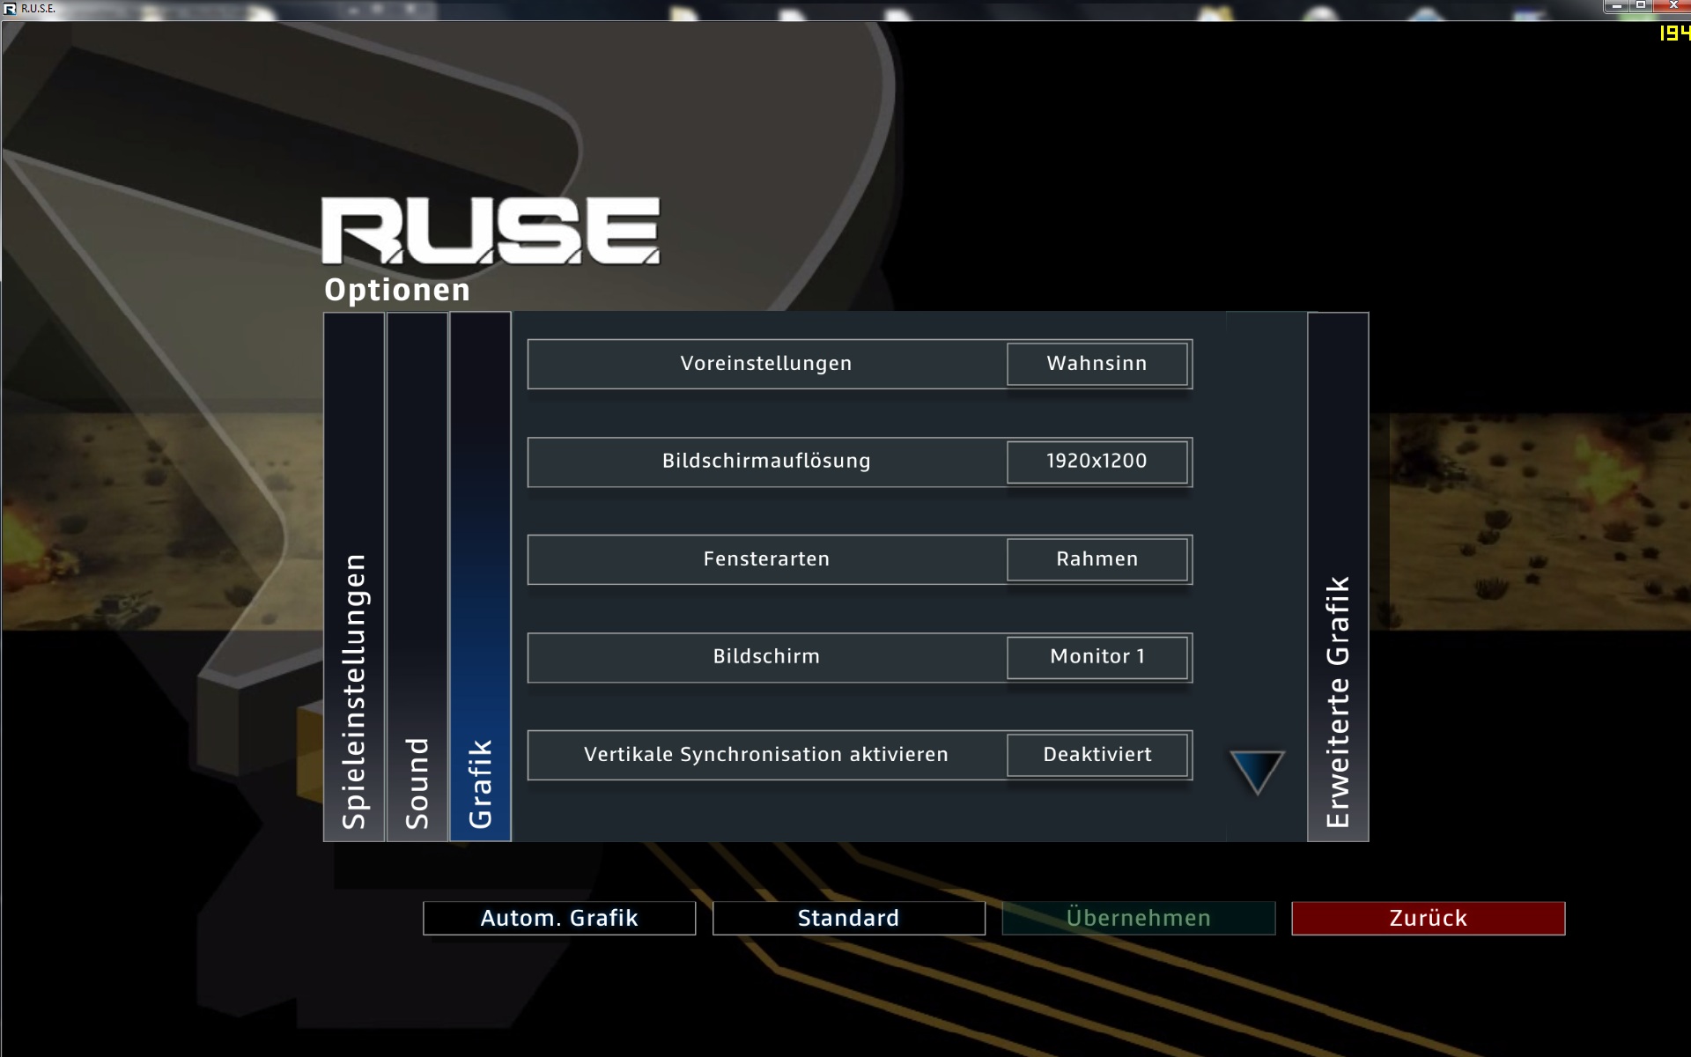
Task: Cycle the Monitor 1 display option
Action: click(1097, 657)
